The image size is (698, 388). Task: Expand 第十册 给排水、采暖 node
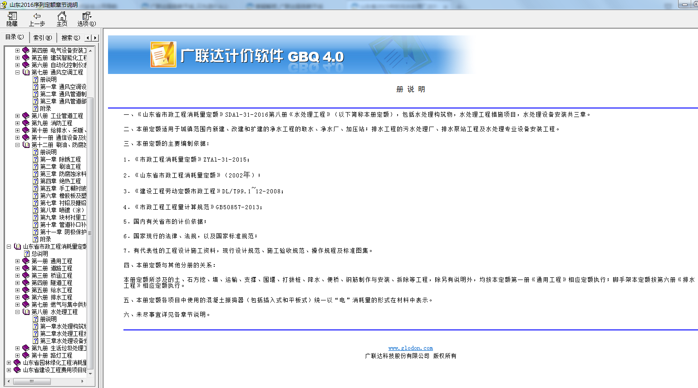[17, 130]
